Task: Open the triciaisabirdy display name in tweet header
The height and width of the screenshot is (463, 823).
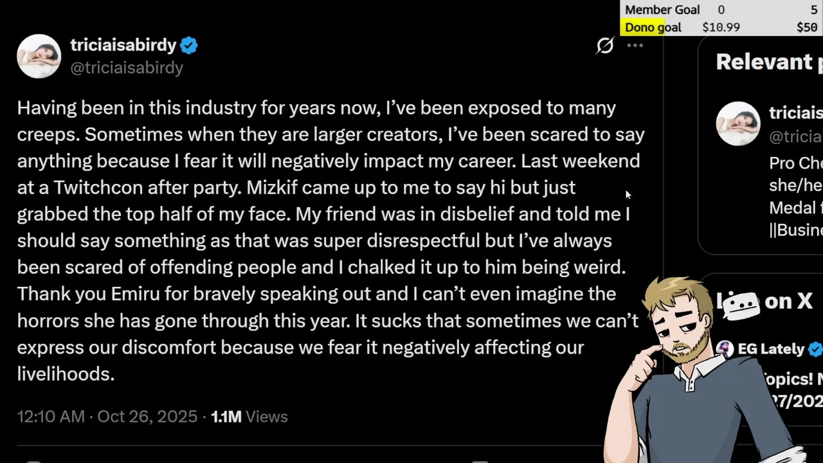Action: [x=123, y=45]
